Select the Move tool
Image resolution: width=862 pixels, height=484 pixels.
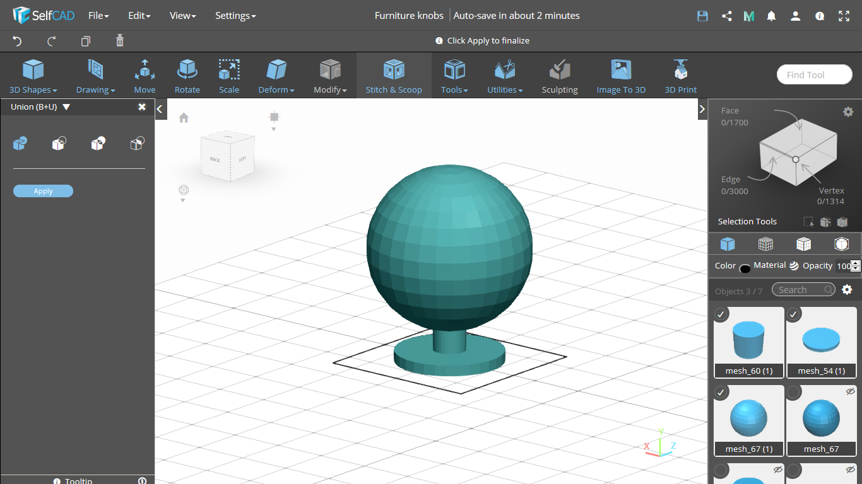click(145, 76)
